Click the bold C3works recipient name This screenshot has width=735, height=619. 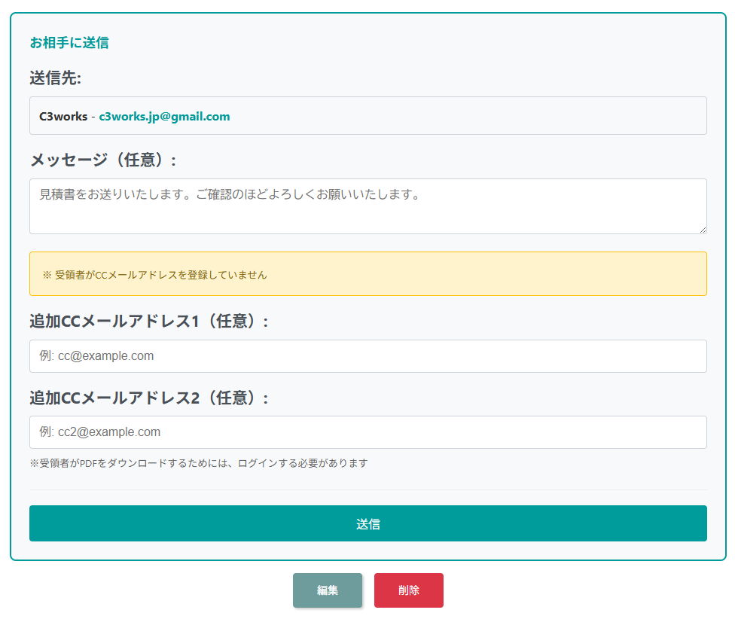coord(63,117)
